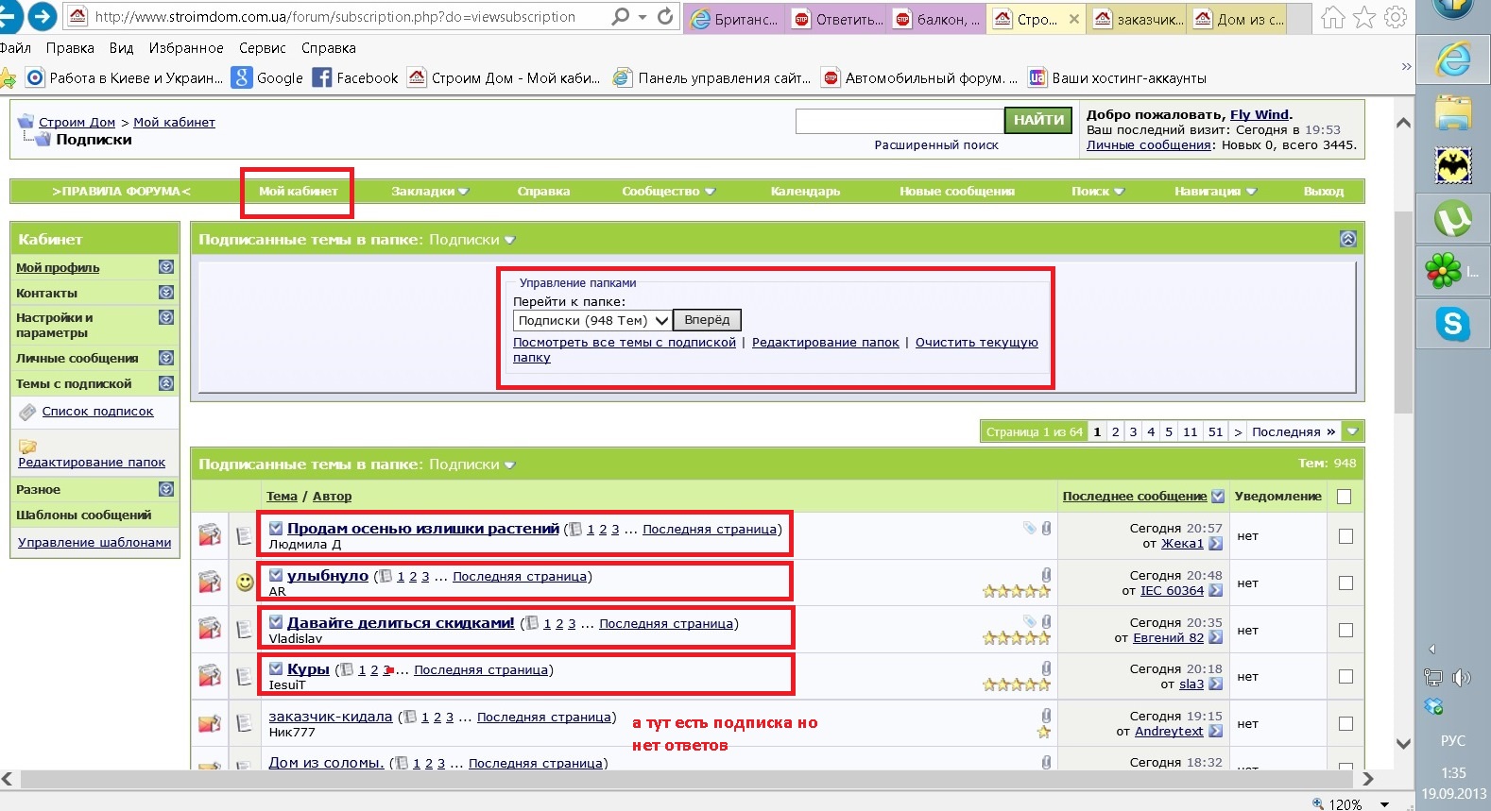The width and height of the screenshot is (1491, 811).
Task: Open uTorrent from the taskbar
Action: click(x=1452, y=219)
